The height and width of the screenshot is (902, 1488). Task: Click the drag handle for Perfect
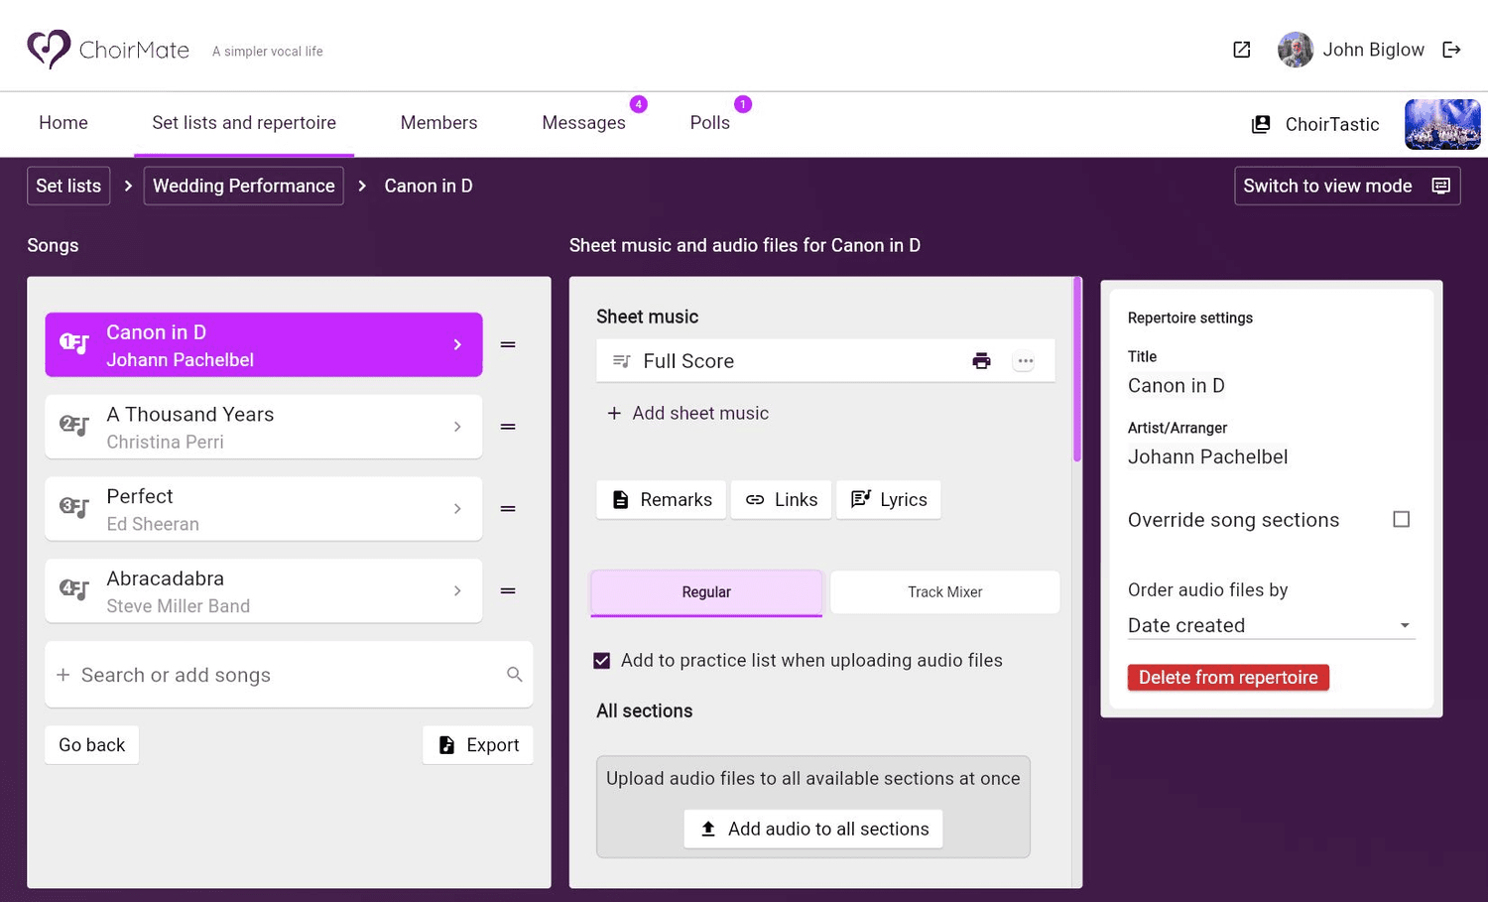508,508
